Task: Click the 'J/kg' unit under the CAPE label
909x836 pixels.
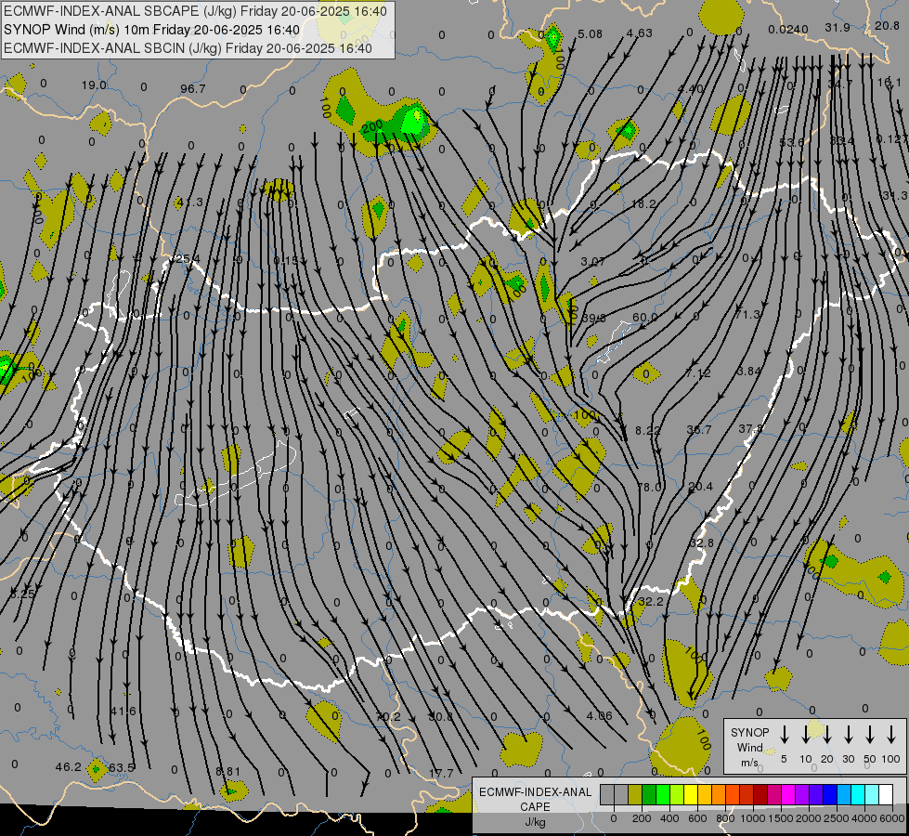Action: point(535,822)
